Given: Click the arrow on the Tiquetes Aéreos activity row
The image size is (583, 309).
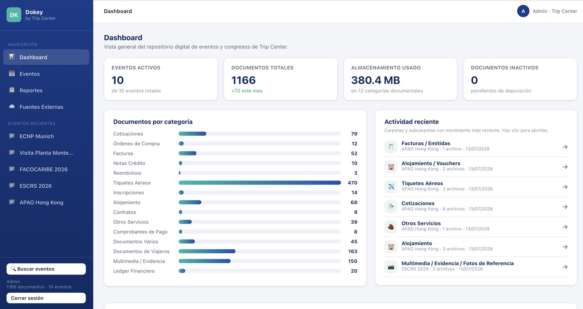Looking at the screenshot, I should (565, 187).
